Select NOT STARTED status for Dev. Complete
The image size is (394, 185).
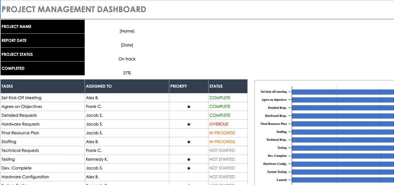(228, 168)
